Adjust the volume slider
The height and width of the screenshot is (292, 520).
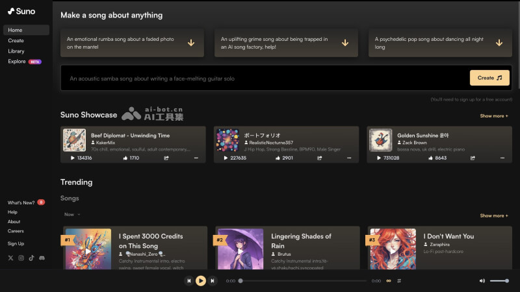coord(499,281)
